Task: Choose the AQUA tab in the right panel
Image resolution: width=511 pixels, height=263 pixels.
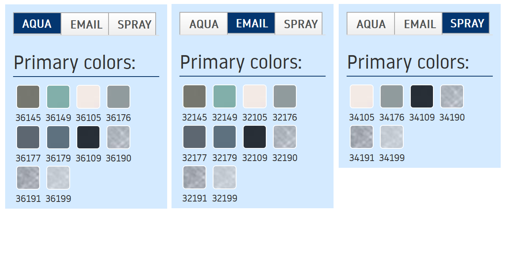Action: pyautogui.click(x=371, y=24)
